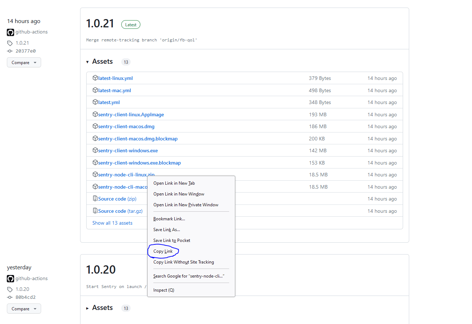Click package icon beside sentry-client-macos.dmg.blockmap
472x324 pixels.
pyautogui.click(x=95, y=138)
